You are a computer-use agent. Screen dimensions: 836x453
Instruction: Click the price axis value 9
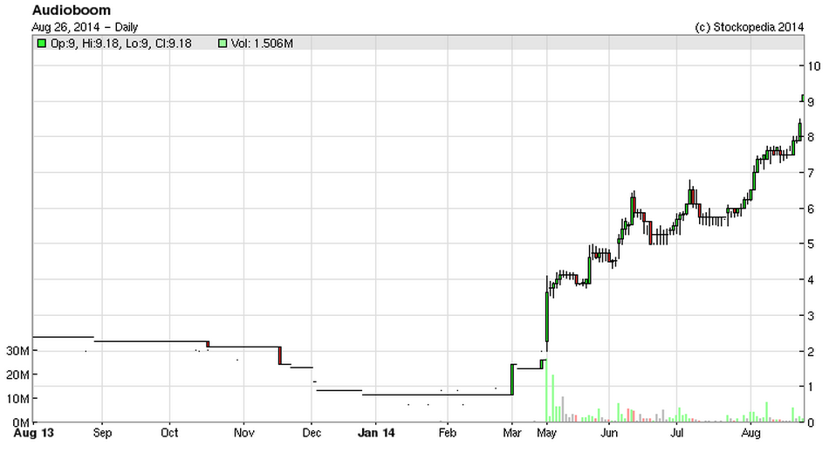click(x=811, y=102)
